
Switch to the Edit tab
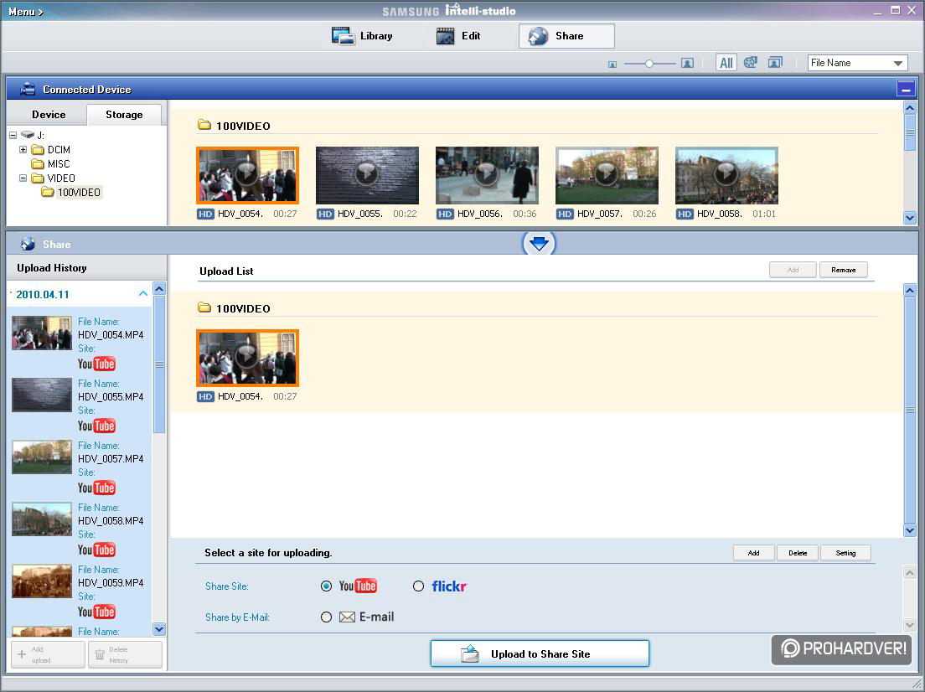point(458,36)
